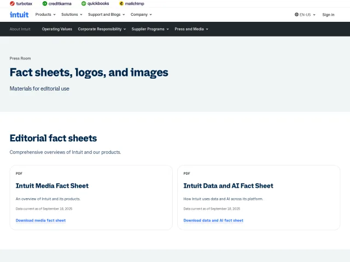The width and height of the screenshot is (350, 262).
Task: Open the Intuit Media Fact Sheet card title
Action: pos(52,186)
